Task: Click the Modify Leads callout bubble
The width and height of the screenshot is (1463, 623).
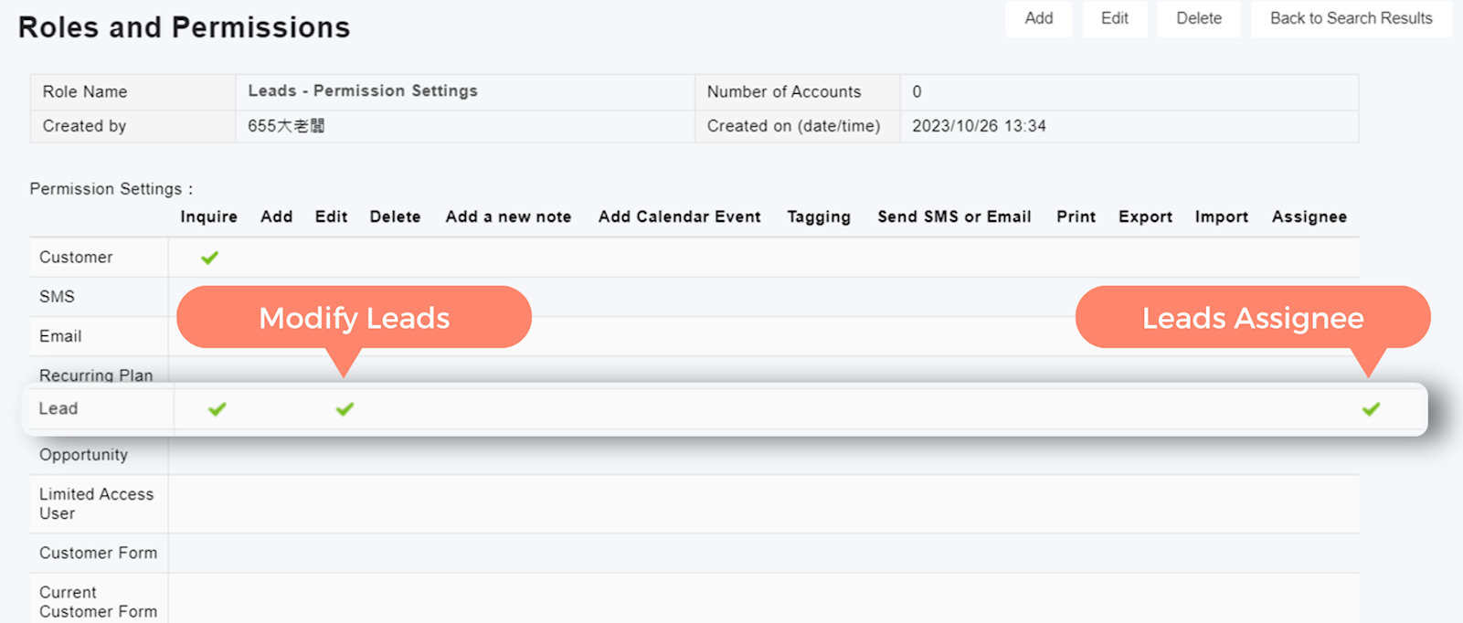Action: click(354, 318)
